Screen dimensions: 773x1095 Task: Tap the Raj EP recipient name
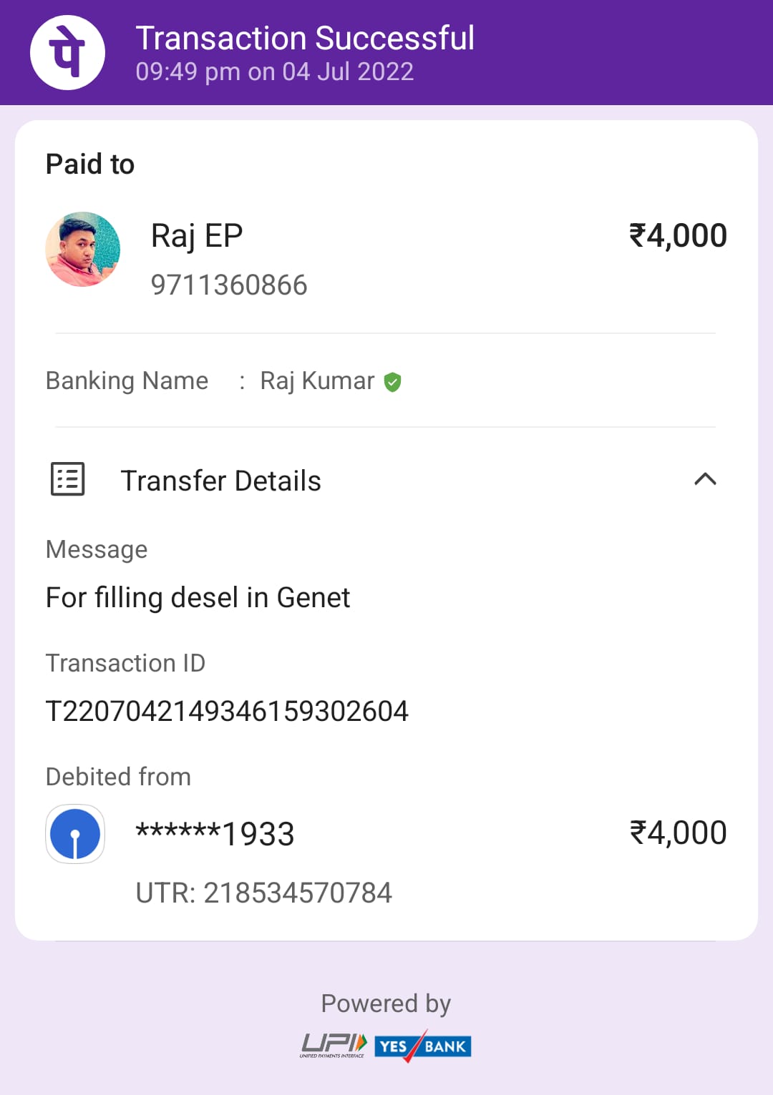coord(197,236)
